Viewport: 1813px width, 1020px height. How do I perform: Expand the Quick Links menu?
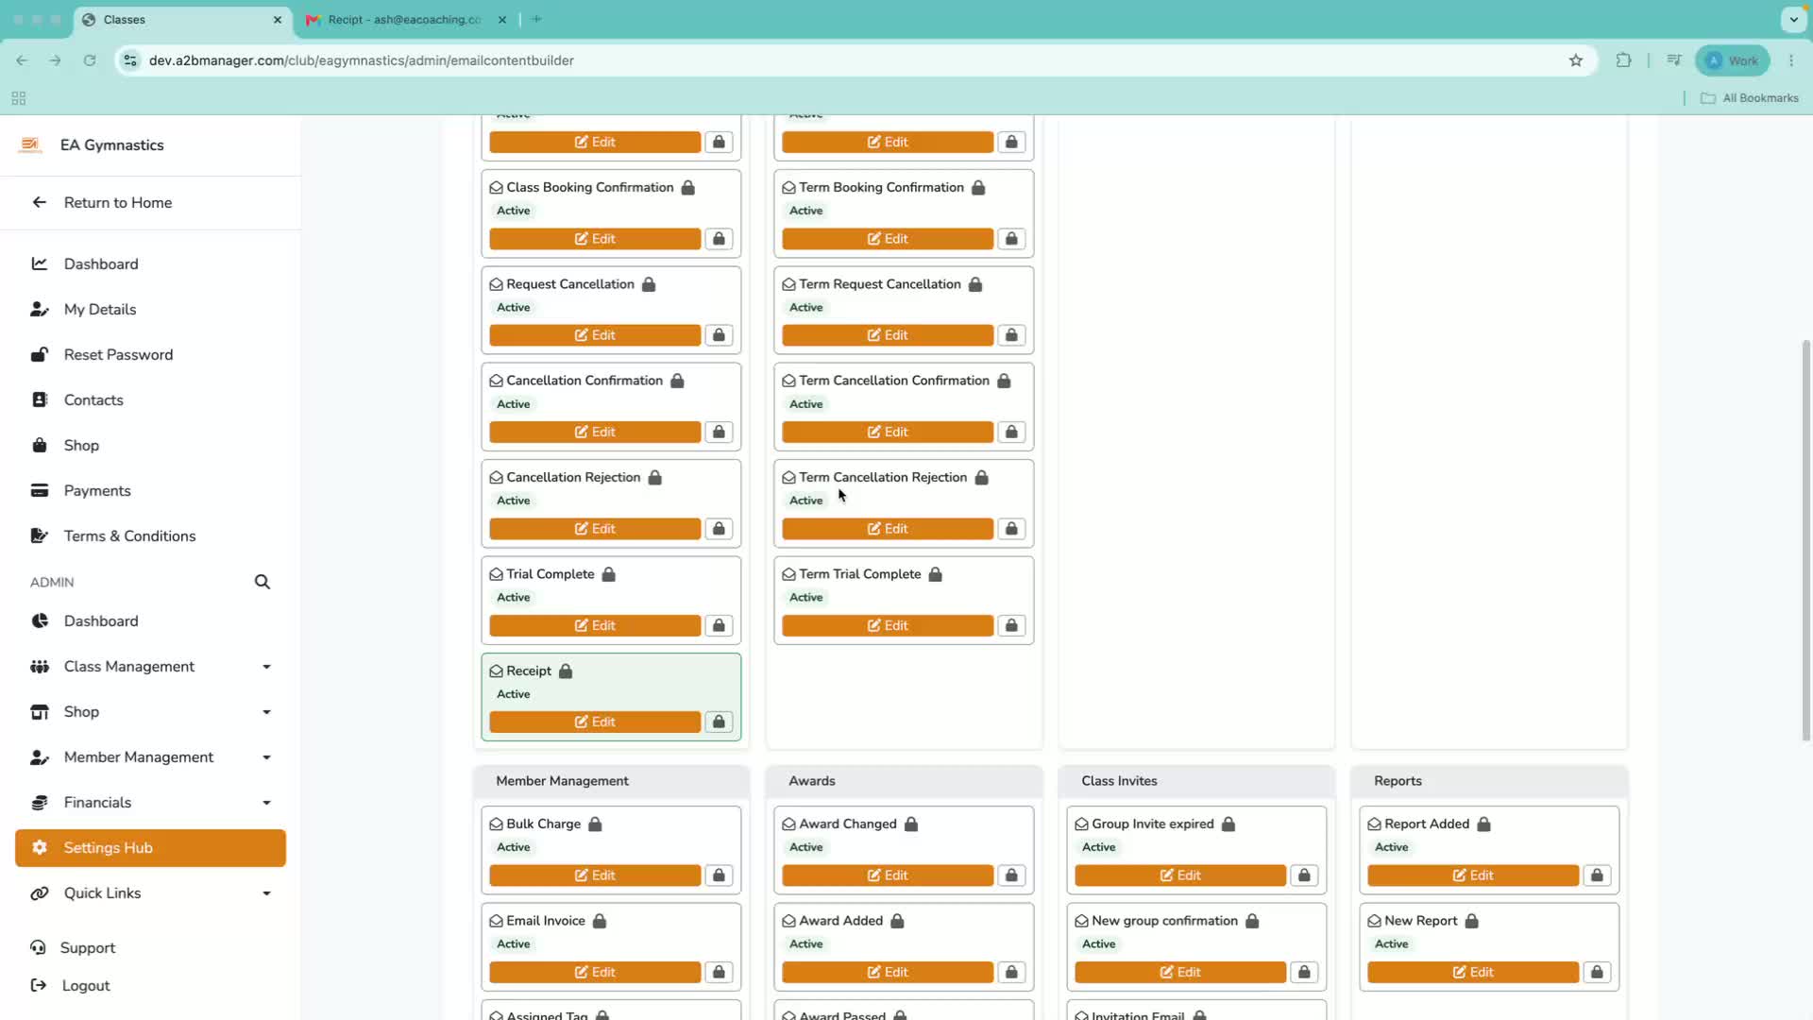266,893
